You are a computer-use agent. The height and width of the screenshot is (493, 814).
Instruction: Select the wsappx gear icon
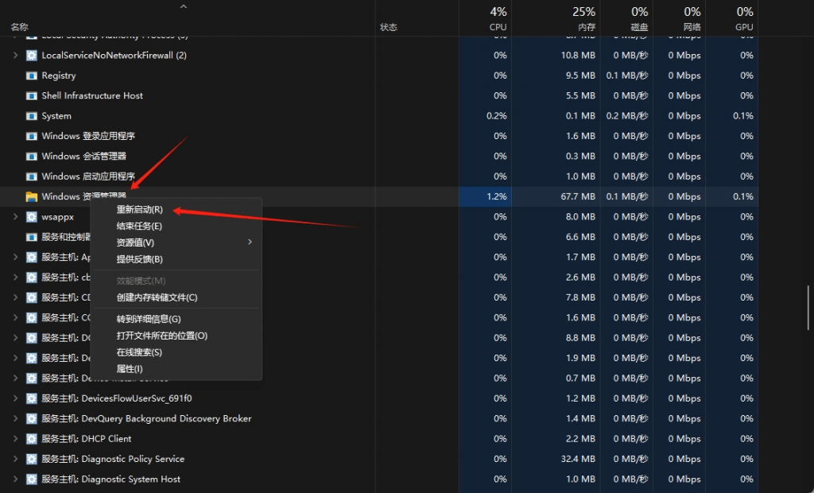click(x=32, y=217)
